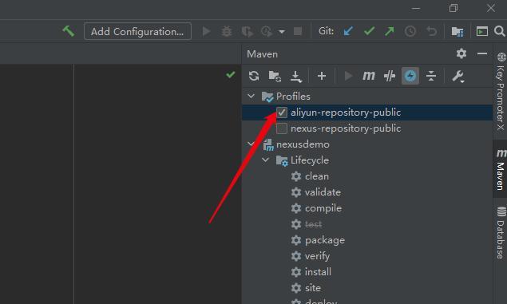Open the Key Promoter X side tab
Screen dimensions: 507x304
(501, 91)
